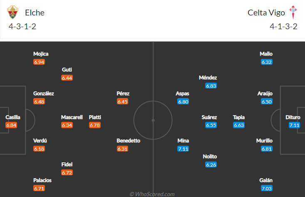Click the Elche club crest icon
The width and height of the screenshot is (305, 197).
coord(12,12)
